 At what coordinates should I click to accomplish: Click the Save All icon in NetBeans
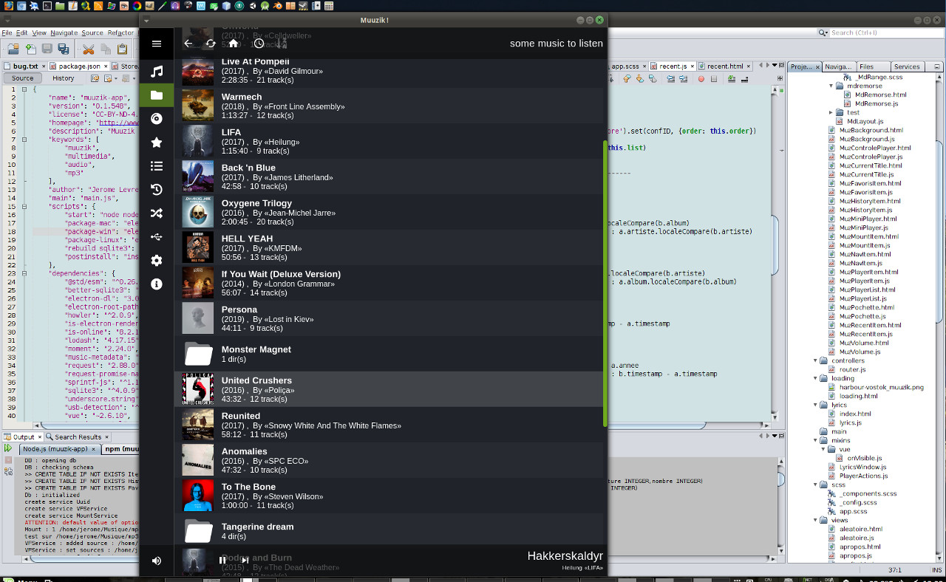64,49
